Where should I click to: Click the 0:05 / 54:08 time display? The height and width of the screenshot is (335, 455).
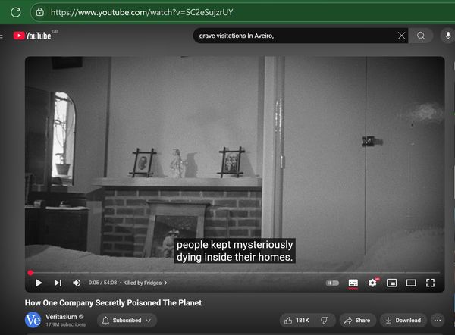point(102,283)
